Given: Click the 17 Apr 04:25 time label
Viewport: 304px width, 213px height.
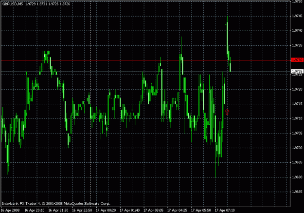Looking at the screenshot, I should click(177, 210).
